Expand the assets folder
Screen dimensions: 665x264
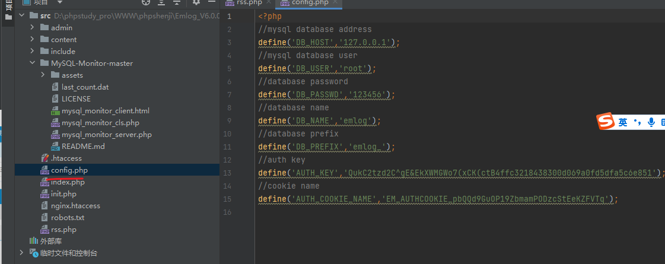pyautogui.click(x=43, y=75)
